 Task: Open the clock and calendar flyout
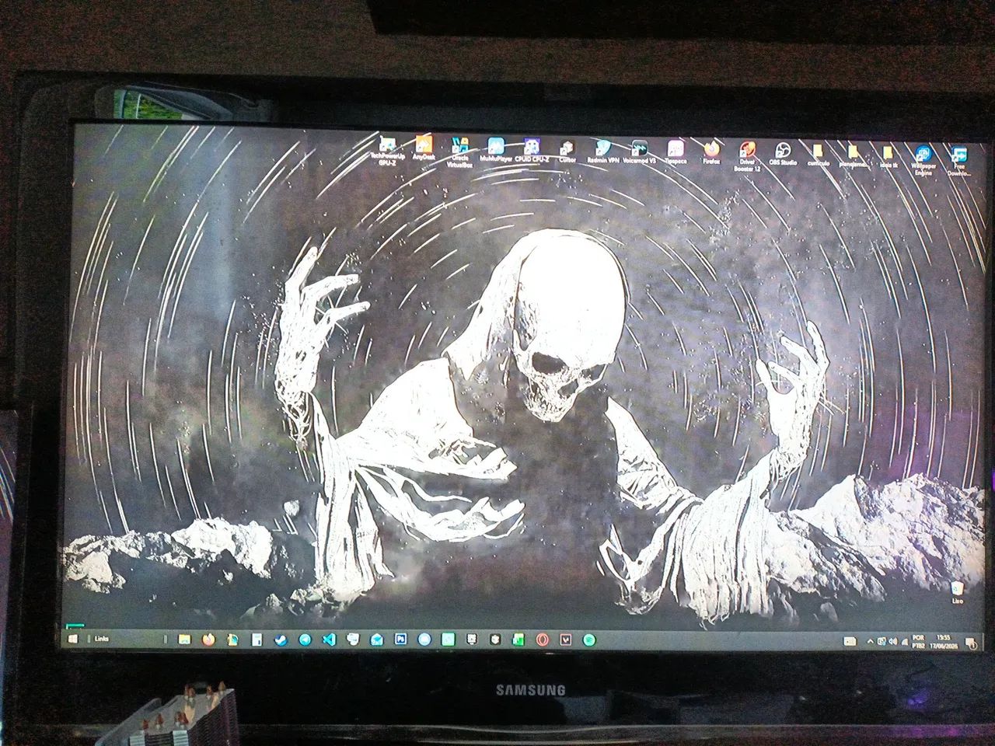point(944,641)
